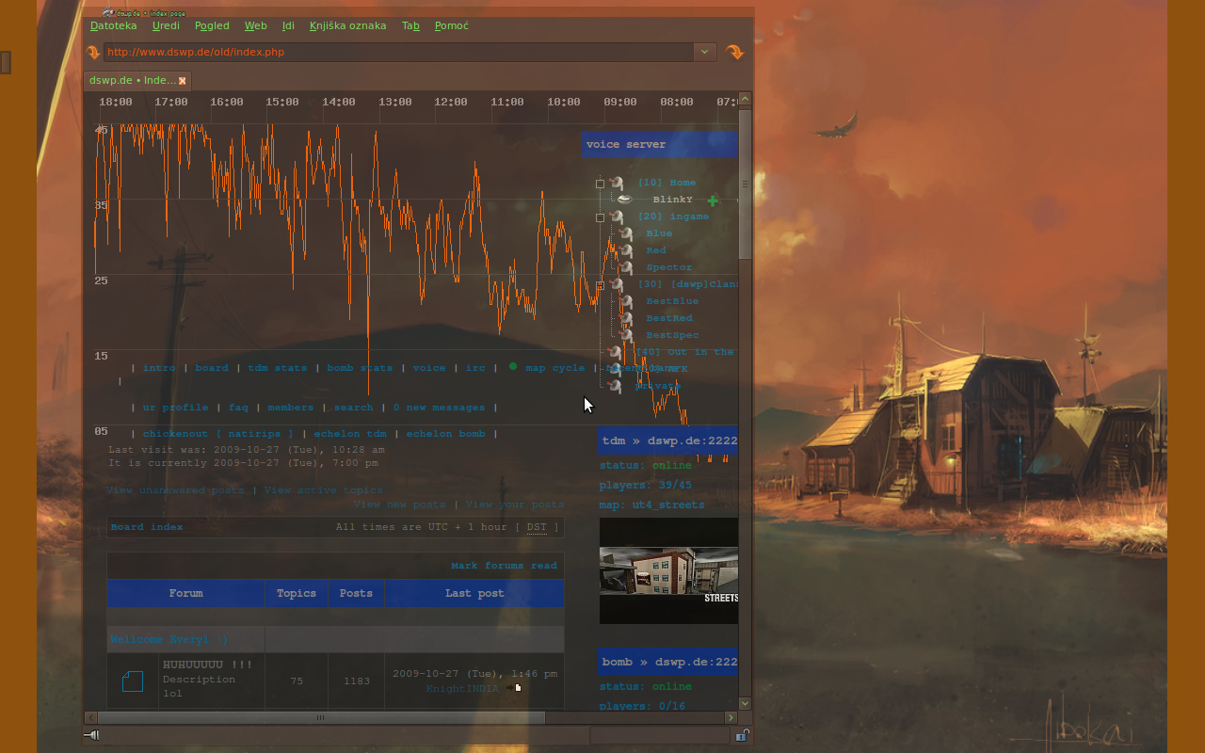
Task: Open the 'View your posts' link
Action: click(x=514, y=505)
